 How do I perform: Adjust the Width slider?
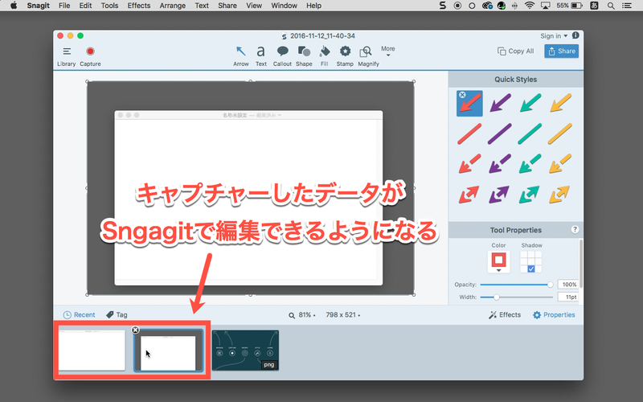(x=517, y=297)
